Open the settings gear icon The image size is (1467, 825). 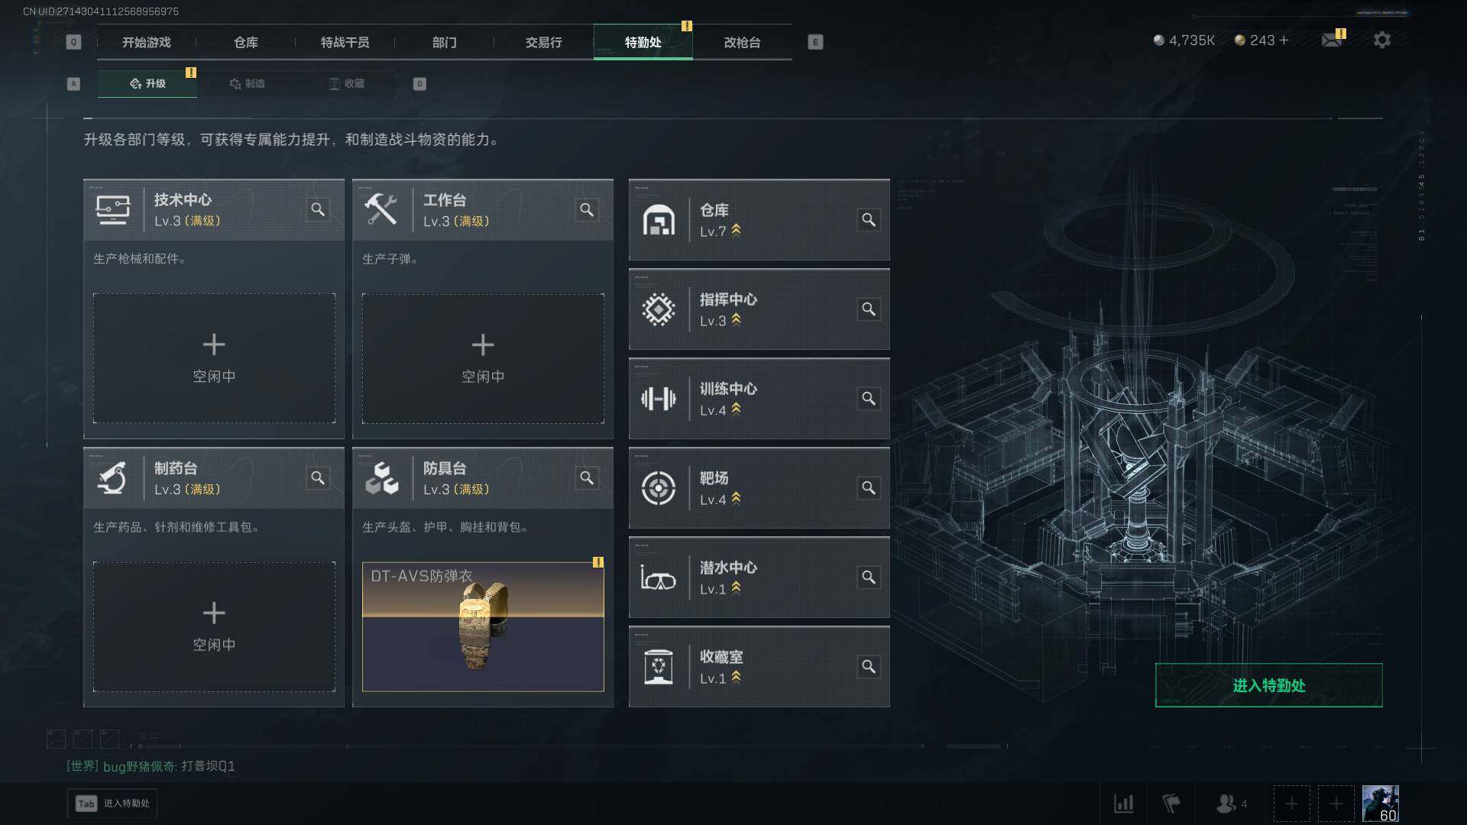pyautogui.click(x=1381, y=40)
